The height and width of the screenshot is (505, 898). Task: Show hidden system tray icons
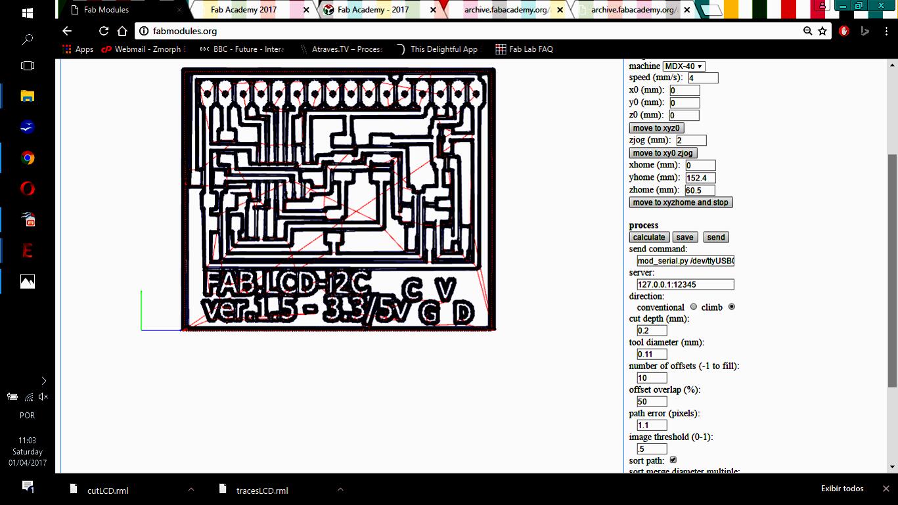(x=43, y=381)
